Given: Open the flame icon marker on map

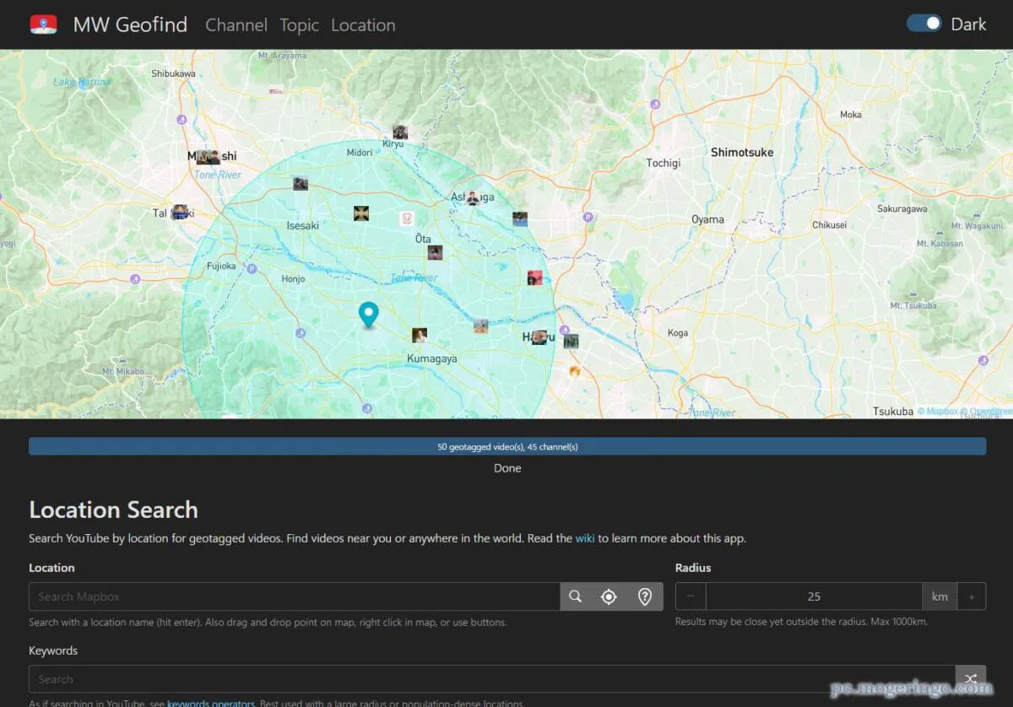Looking at the screenshot, I should tap(575, 371).
